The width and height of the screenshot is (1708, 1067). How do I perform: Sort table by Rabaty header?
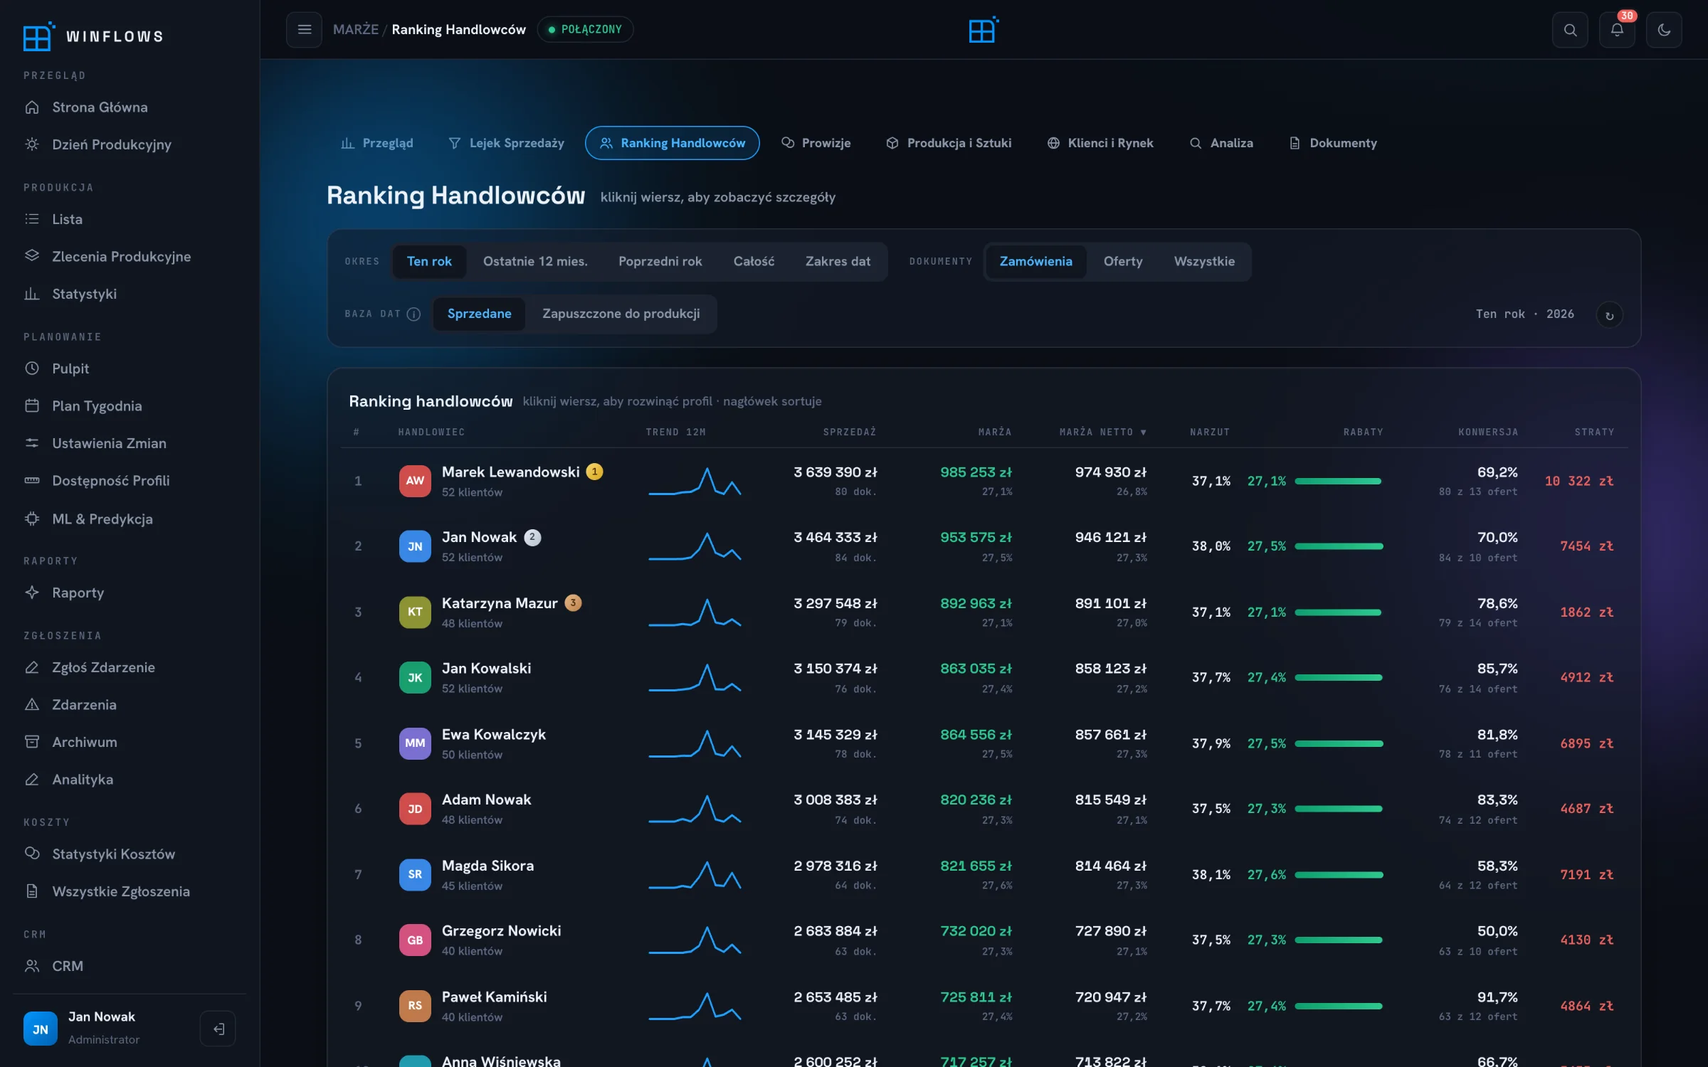coord(1364,432)
